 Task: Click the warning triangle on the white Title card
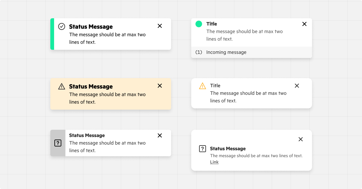(202, 85)
